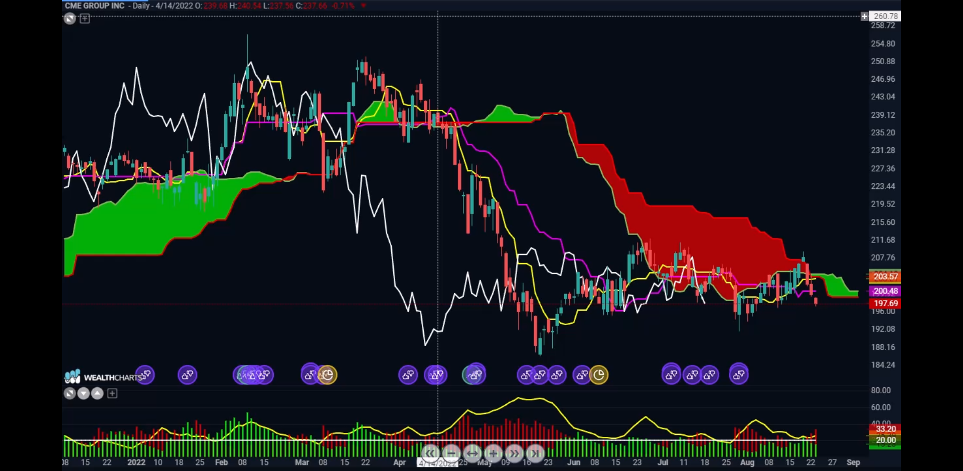Click the Daily timeframe label
The image size is (963, 471).
click(141, 6)
